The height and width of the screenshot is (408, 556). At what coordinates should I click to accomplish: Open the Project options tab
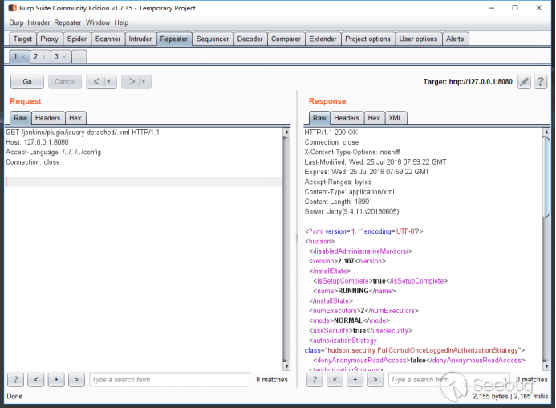[367, 39]
